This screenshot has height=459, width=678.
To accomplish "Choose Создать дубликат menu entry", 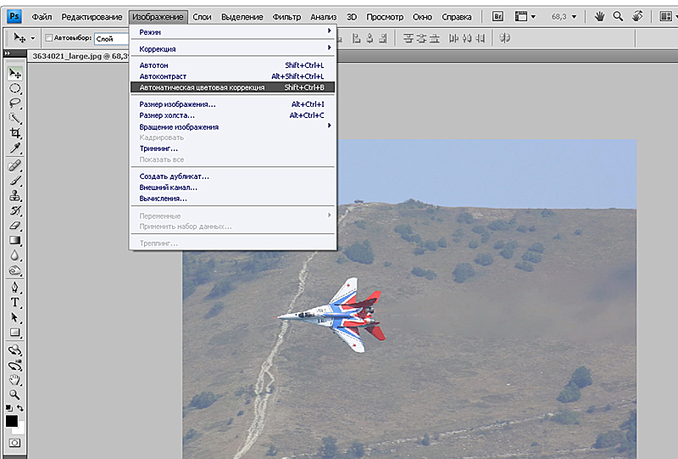I will [232, 176].
